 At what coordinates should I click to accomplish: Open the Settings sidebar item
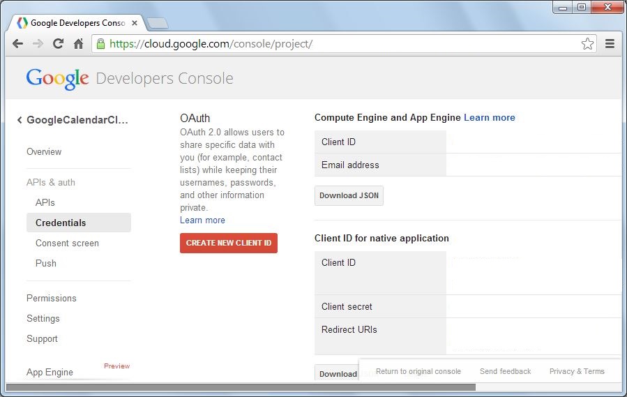pos(43,319)
